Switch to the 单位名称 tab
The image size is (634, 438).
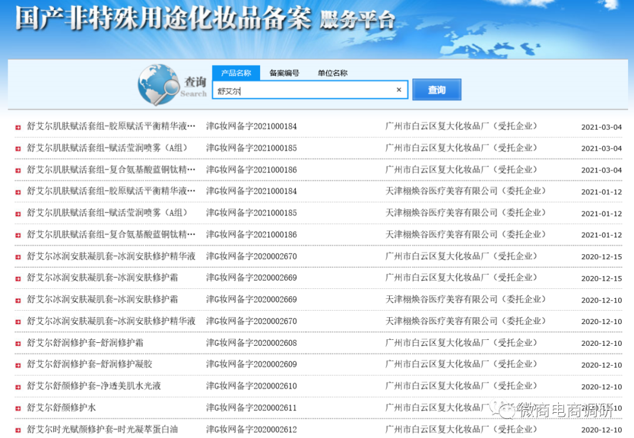click(x=332, y=73)
